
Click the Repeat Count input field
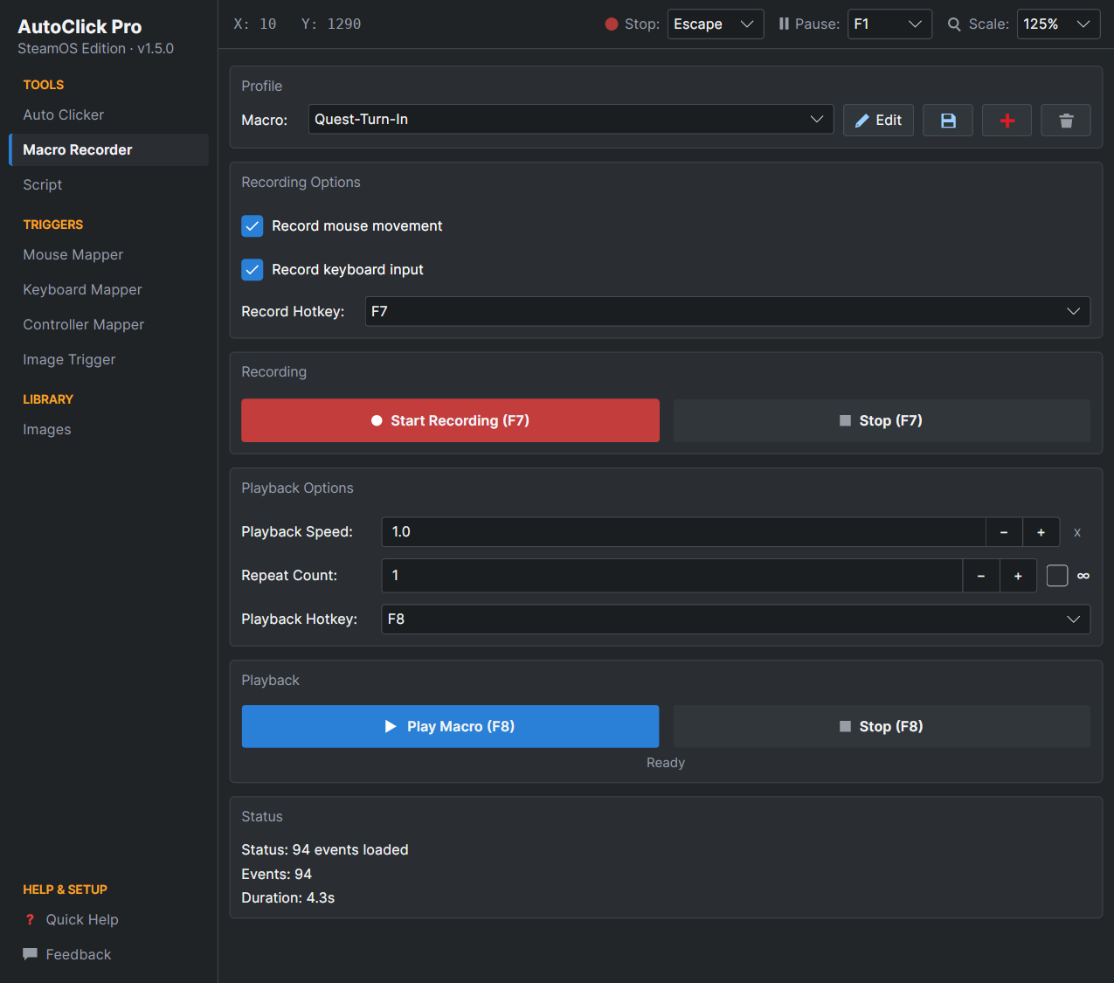(672, 576)
